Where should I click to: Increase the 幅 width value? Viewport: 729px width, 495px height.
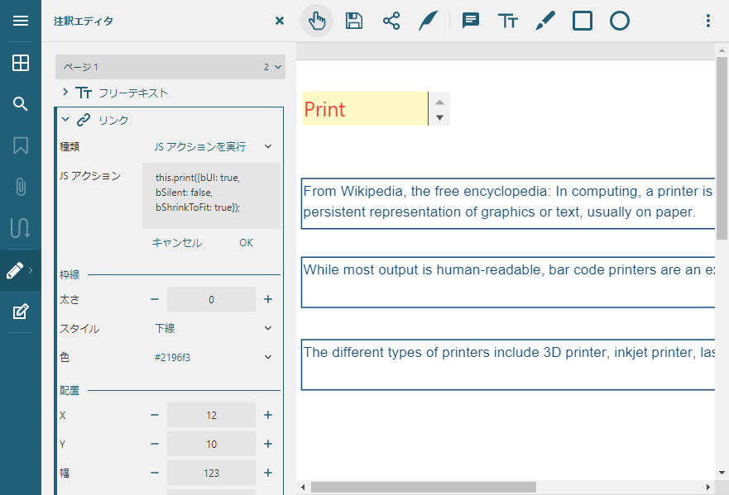coord(268,473)
